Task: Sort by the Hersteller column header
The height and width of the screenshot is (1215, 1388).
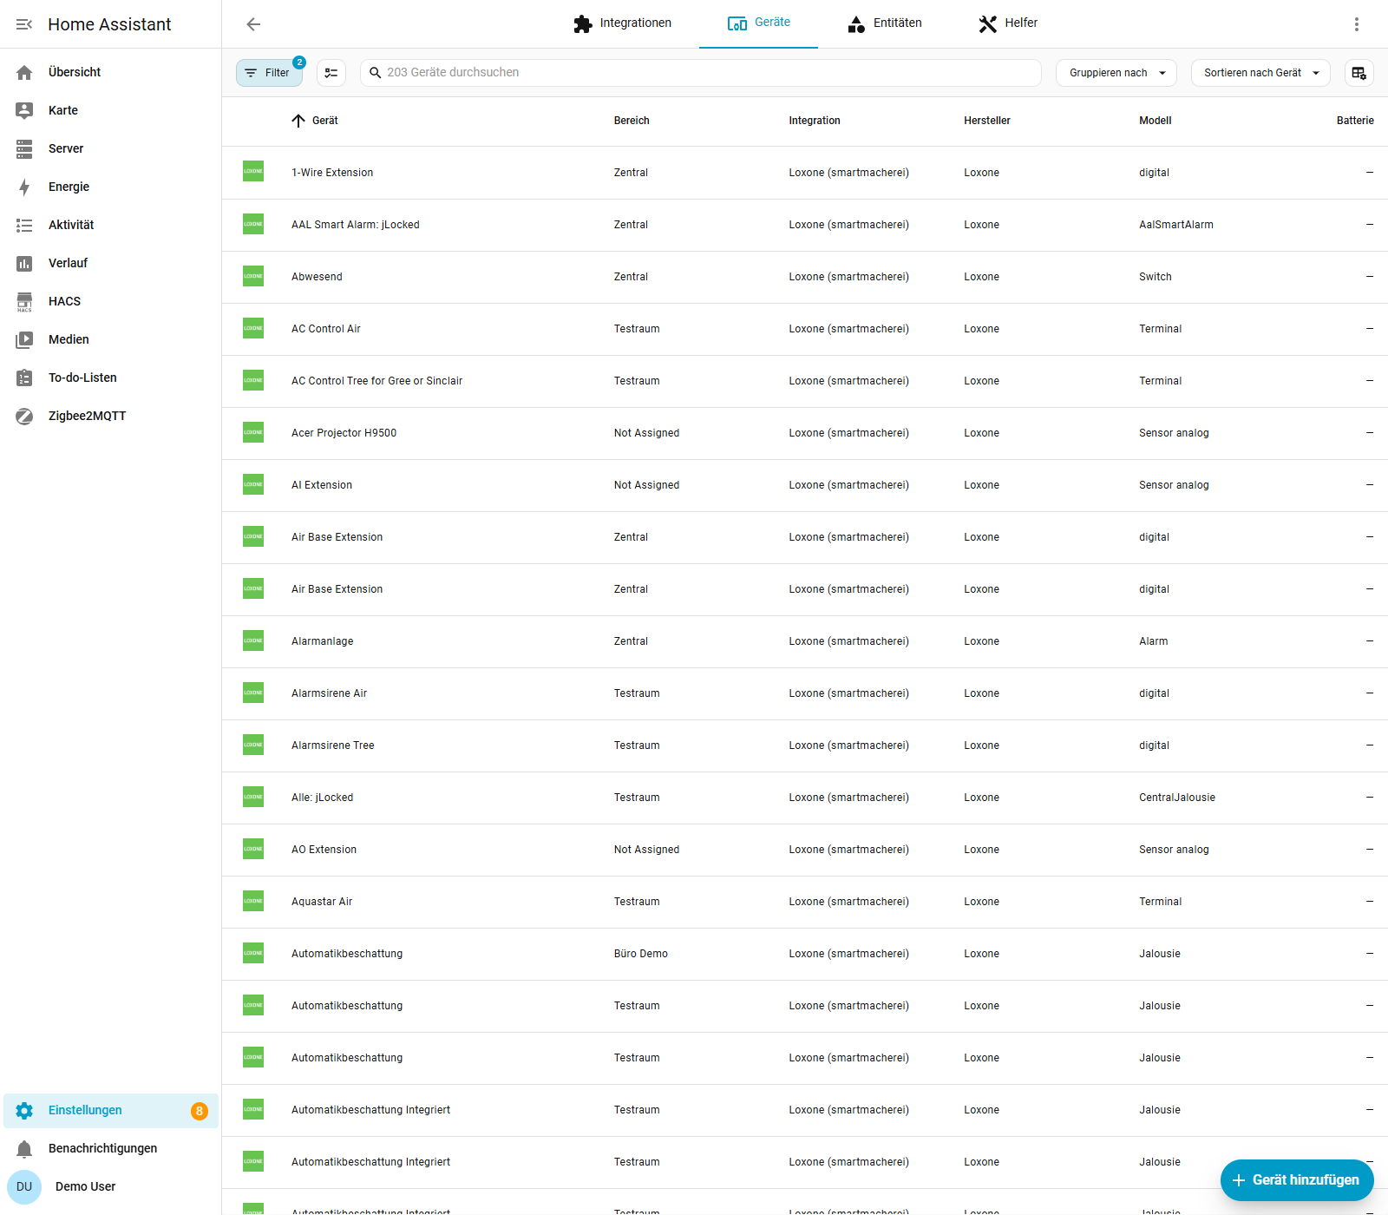Action: click(987, 121)
